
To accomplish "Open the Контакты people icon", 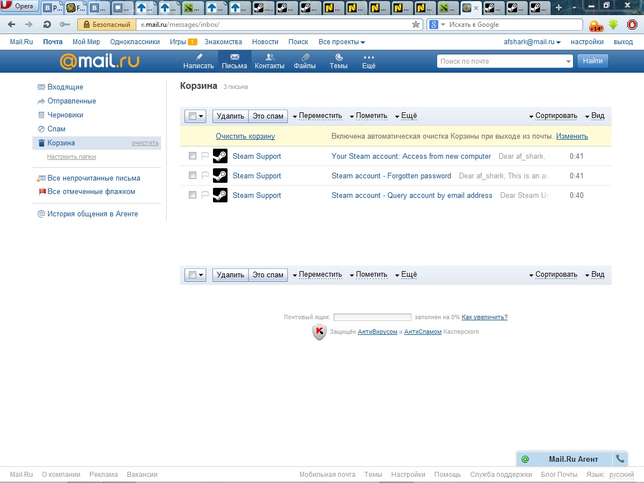I will coord(269,57).
